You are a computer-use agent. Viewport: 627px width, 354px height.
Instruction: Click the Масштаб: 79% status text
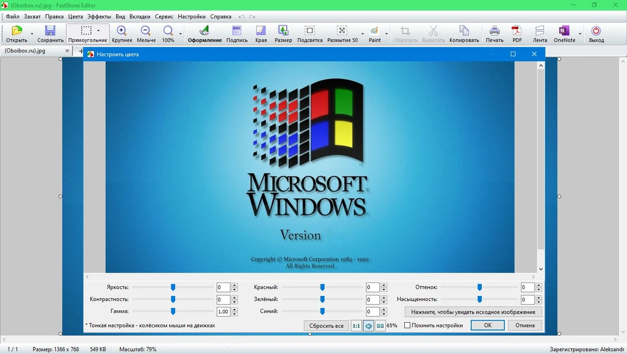click(x=138, y=349)
